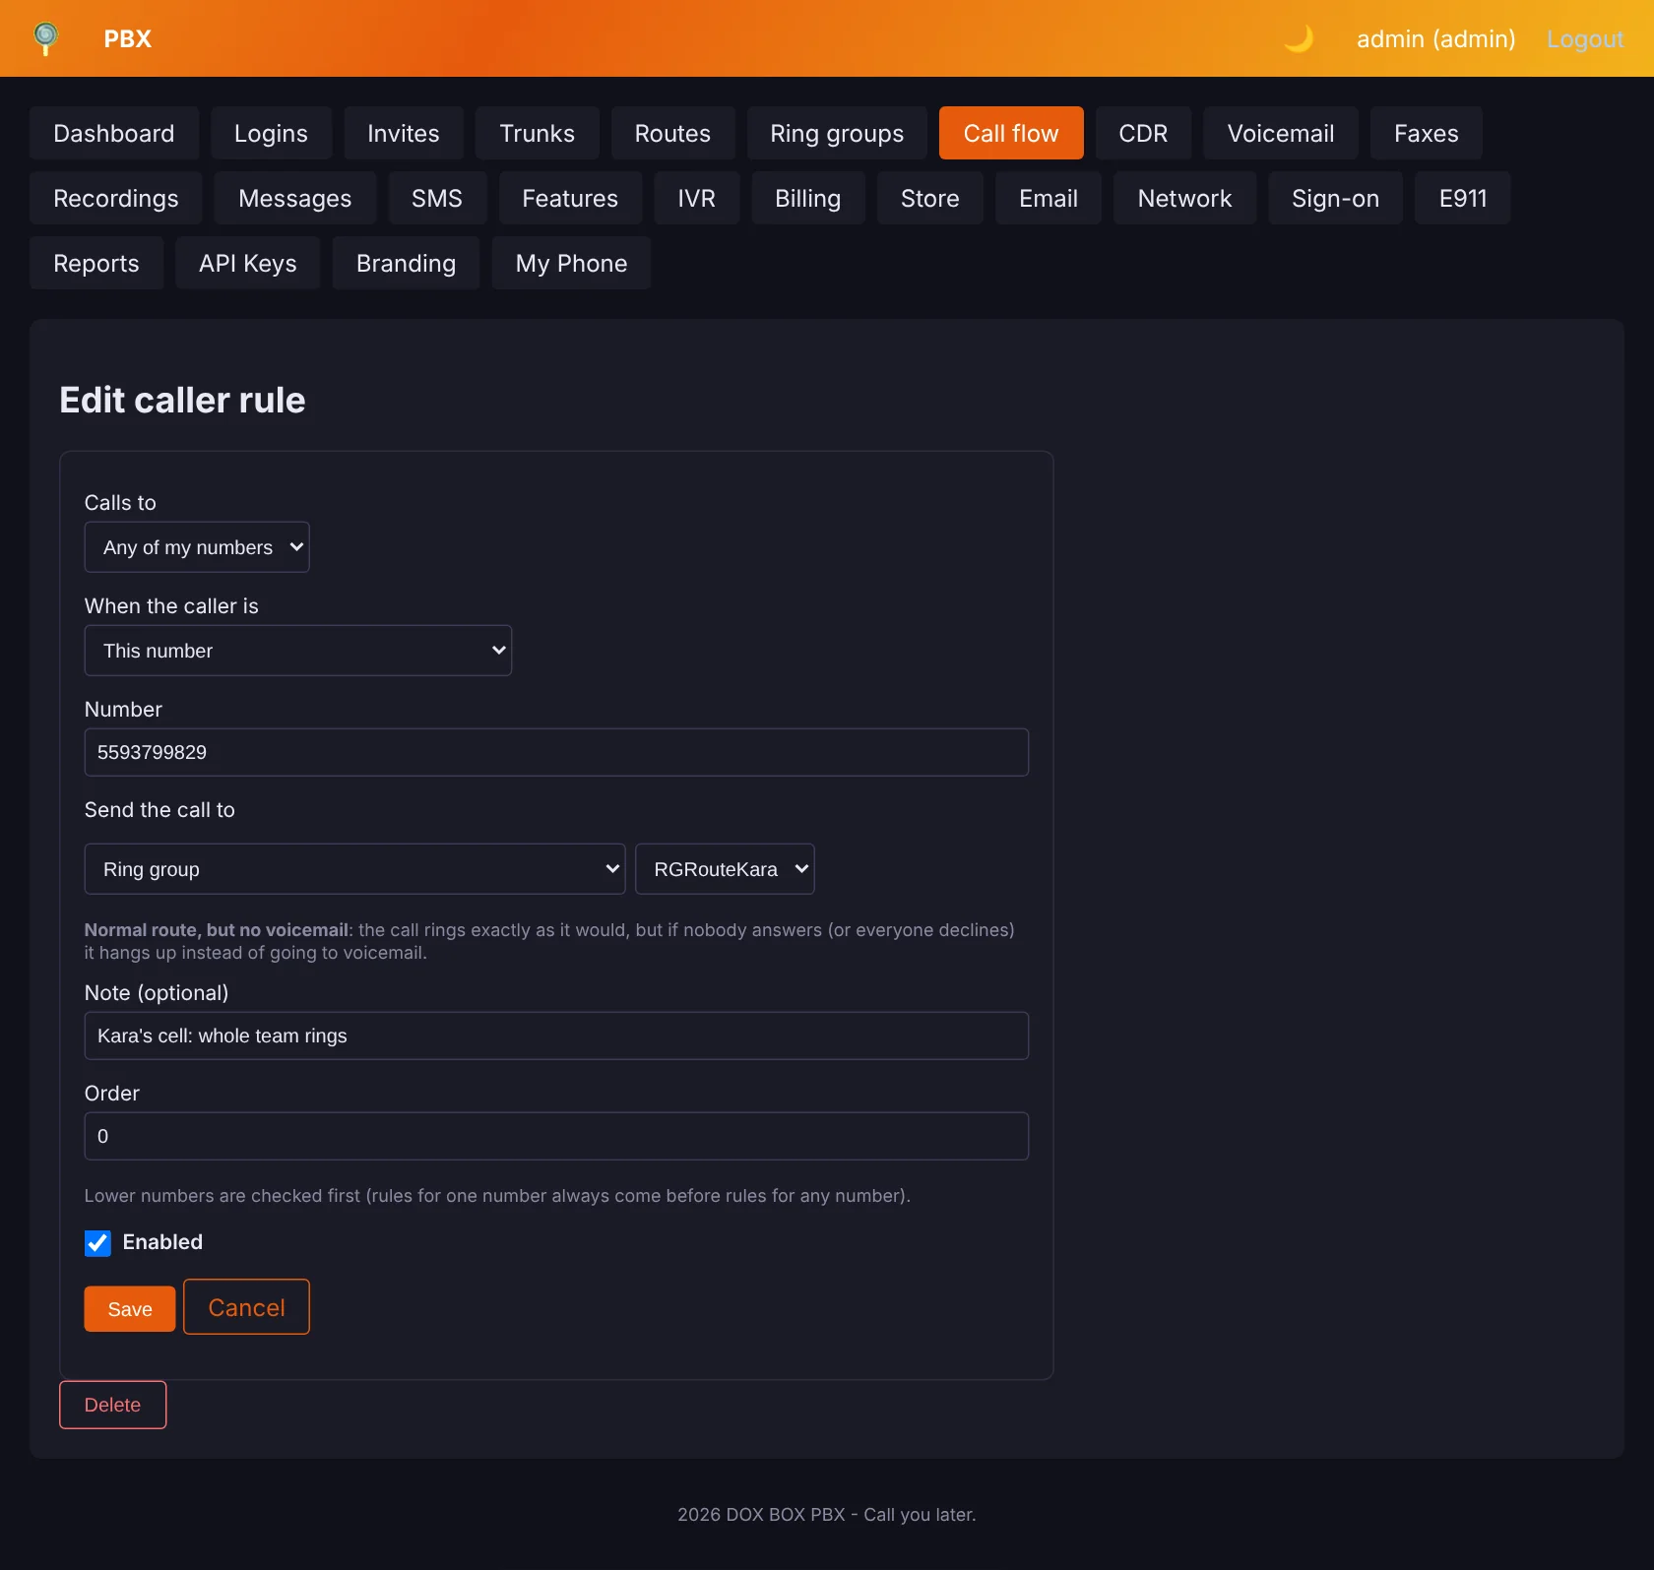Viewport: 1654px width, 1570px height.
Task: Select the IVR tab
Action: point(697,198)
